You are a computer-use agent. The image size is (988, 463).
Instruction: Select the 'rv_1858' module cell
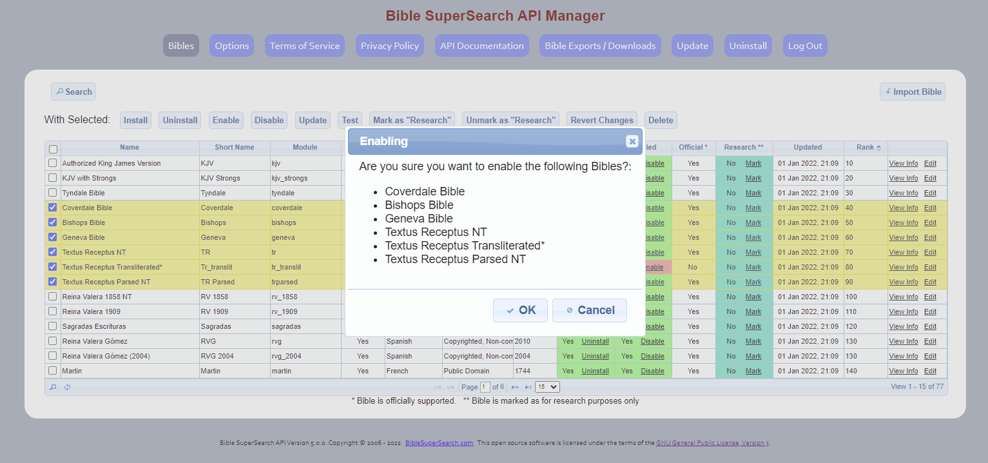point(305,297)
